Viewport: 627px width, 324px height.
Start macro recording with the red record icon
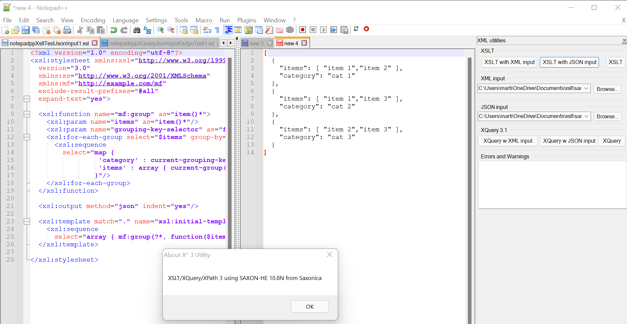[303, 30]
